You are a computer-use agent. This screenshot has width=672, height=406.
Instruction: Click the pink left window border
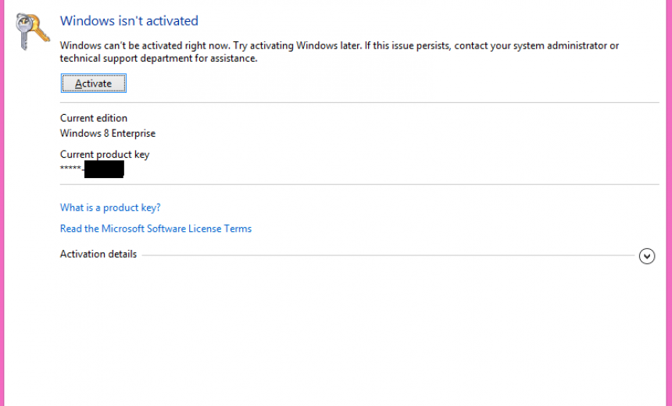pyautogui.click(x=2, y=203)
